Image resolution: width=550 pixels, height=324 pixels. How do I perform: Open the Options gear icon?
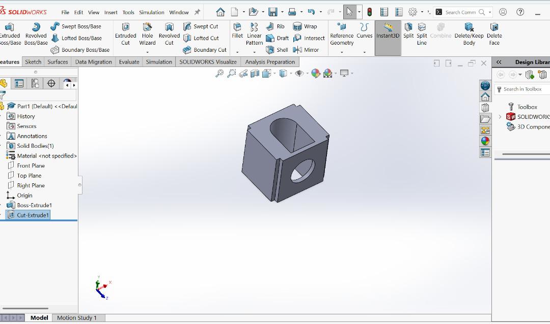413,12
